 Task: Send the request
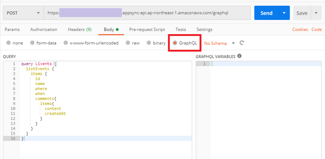(266, 13)
